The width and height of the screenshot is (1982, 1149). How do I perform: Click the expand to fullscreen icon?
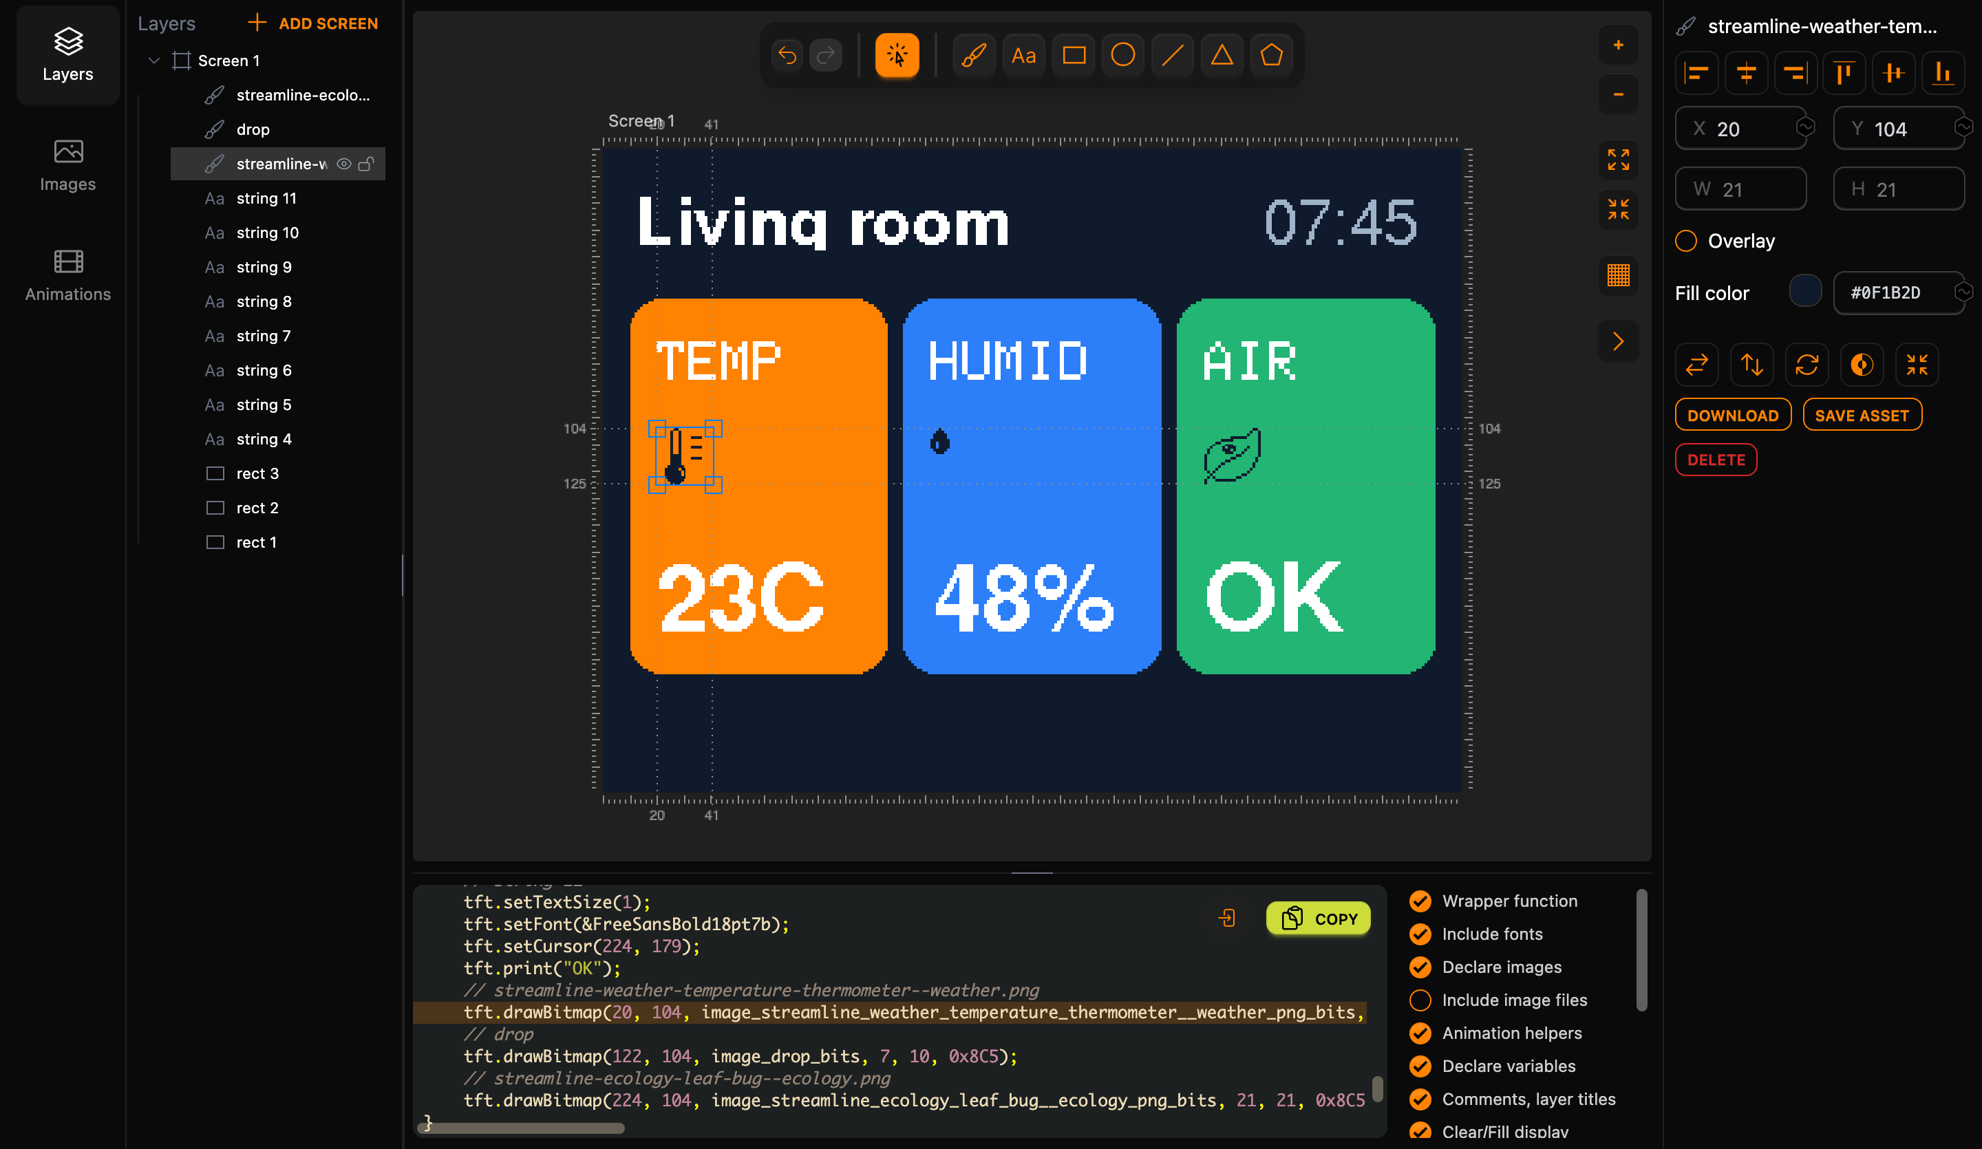point(1618,160)
